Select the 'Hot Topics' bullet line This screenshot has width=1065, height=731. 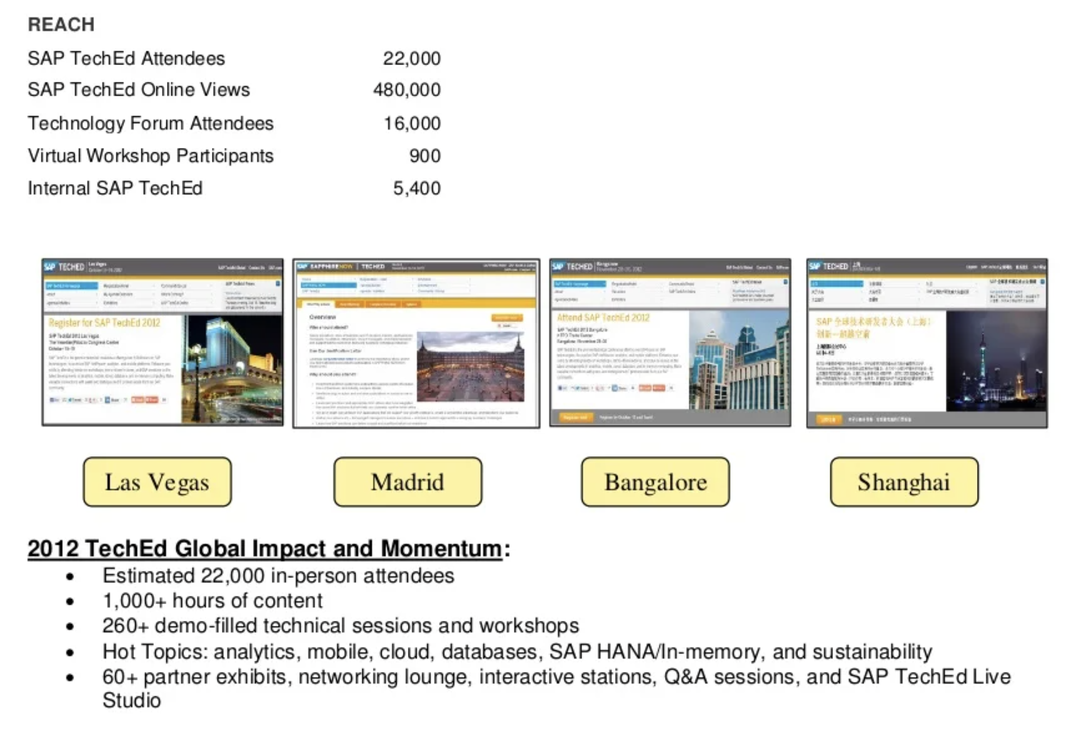coord(517,651)
